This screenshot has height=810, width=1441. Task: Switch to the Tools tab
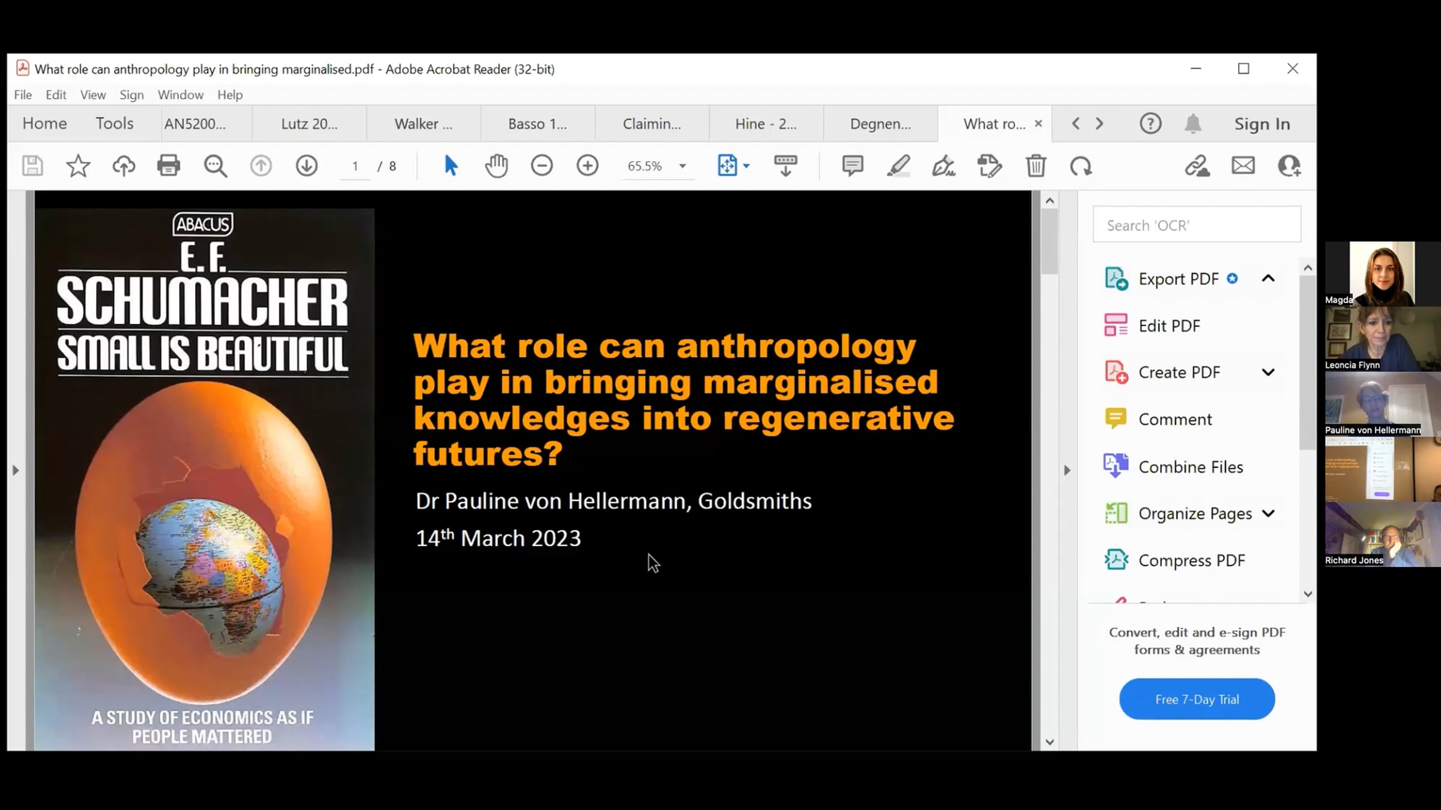[115, 124]
